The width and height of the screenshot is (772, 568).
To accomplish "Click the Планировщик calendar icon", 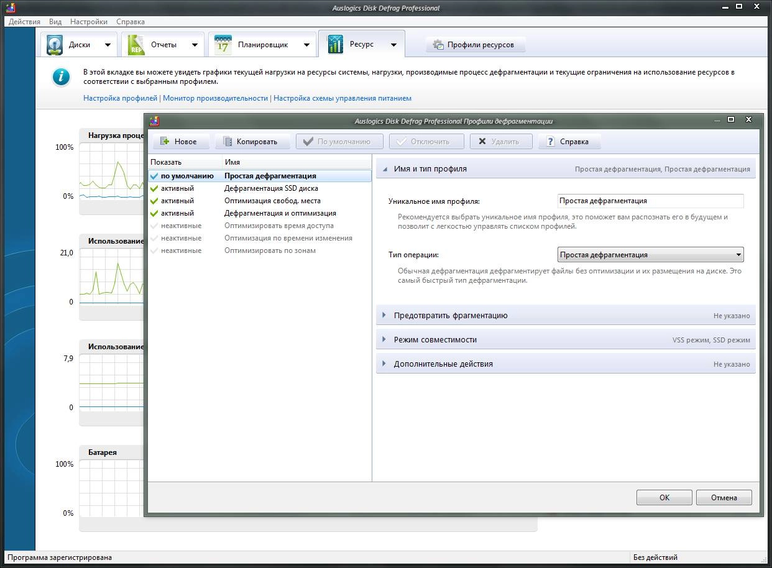I will (223, 45).
